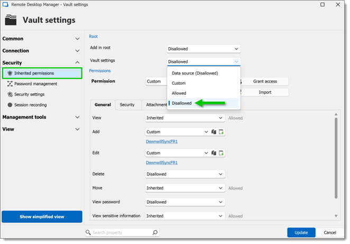The height and width of the screenshot is (244, 350).
Task: Click the Vault settings folder icon
Action: (11, 20)
